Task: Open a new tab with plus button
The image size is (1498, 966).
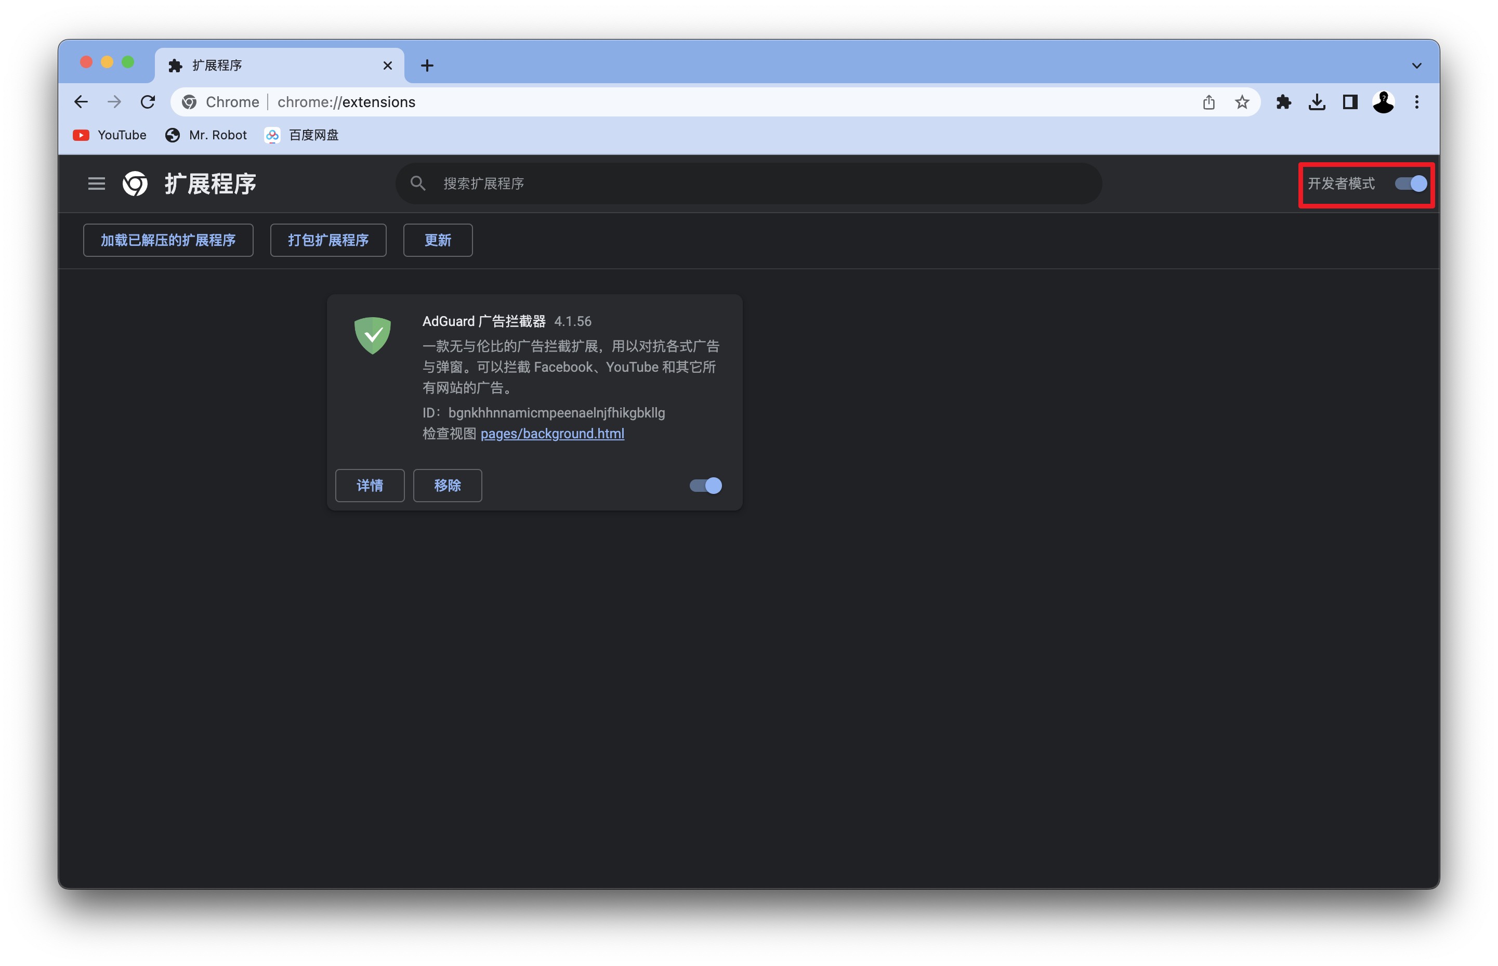Action: point(427,66)
